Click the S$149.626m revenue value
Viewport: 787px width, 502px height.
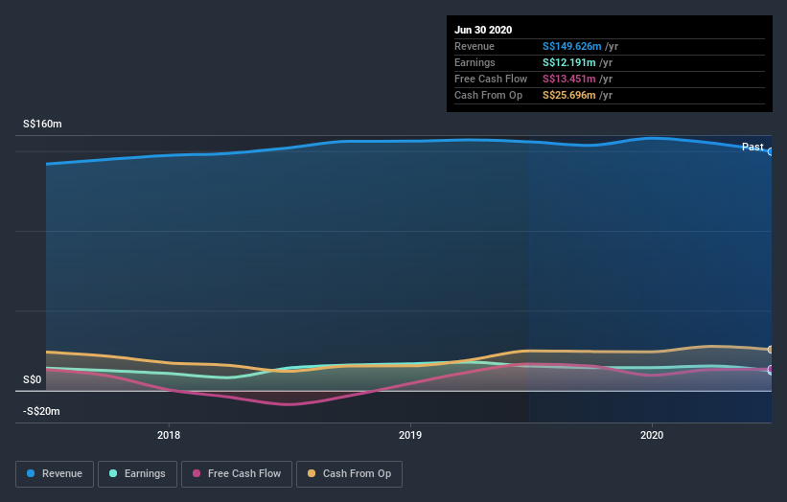(x=571, y=46)
